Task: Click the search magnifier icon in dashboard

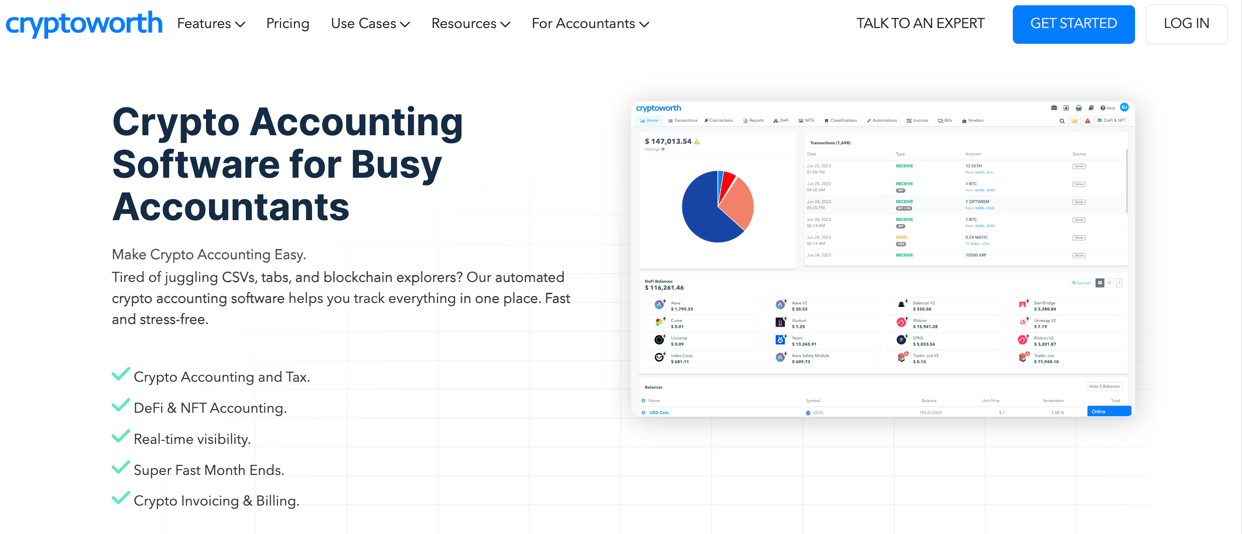Action: (1062, 121)
